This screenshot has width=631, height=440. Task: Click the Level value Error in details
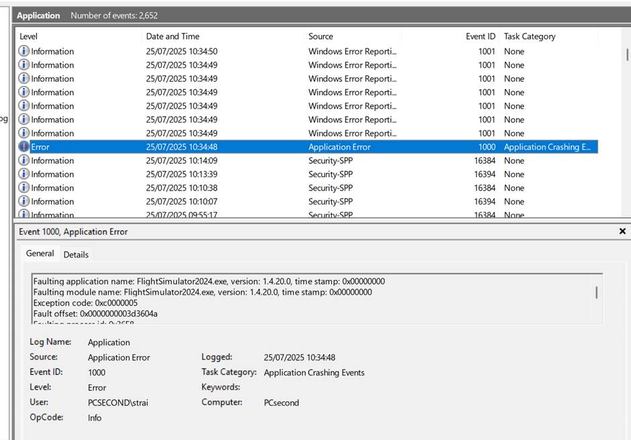click(x=97, y=388)
